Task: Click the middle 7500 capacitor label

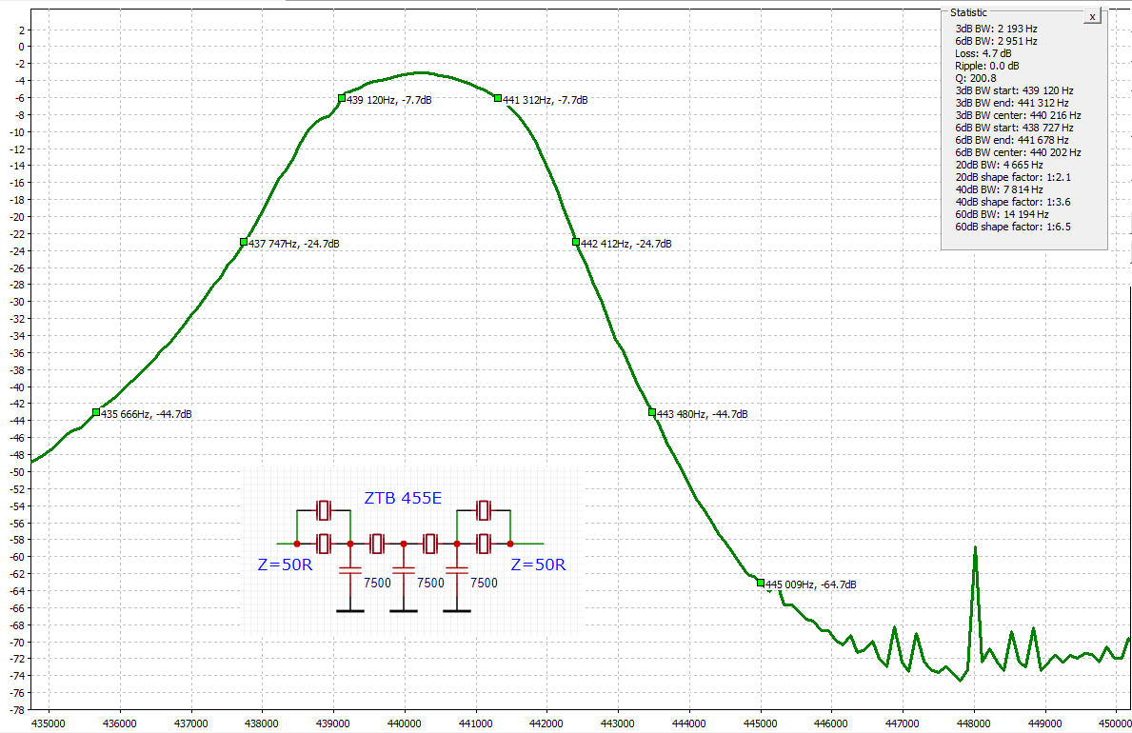Action: click(430, 583)
